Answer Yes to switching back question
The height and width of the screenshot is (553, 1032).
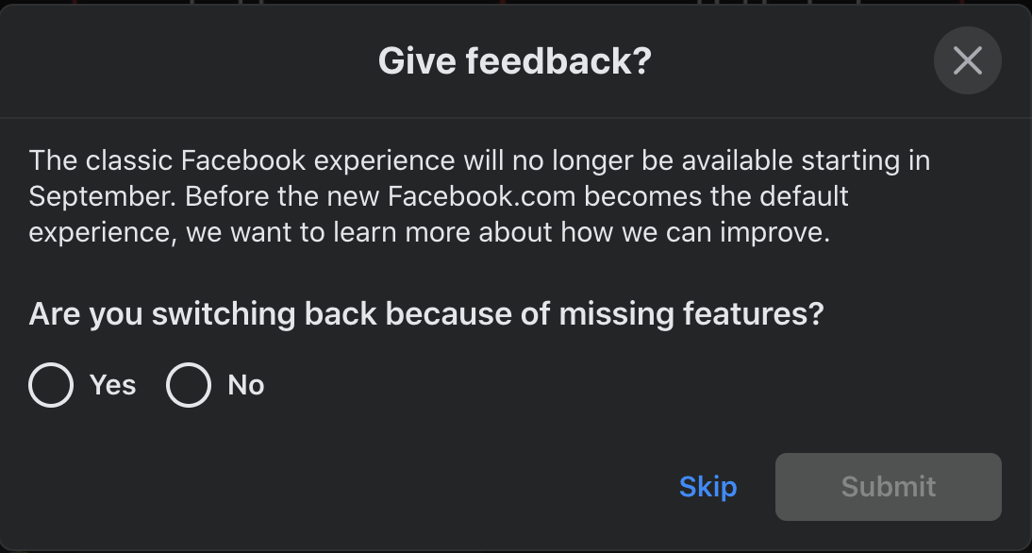pos(51,385)
